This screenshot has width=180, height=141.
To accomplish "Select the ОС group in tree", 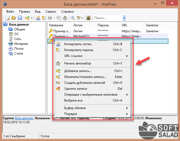I will 17,34.
